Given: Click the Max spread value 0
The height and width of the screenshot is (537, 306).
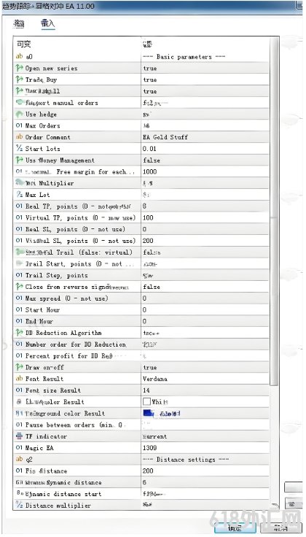Looking at the screenshot, I should tap(145, 298).
